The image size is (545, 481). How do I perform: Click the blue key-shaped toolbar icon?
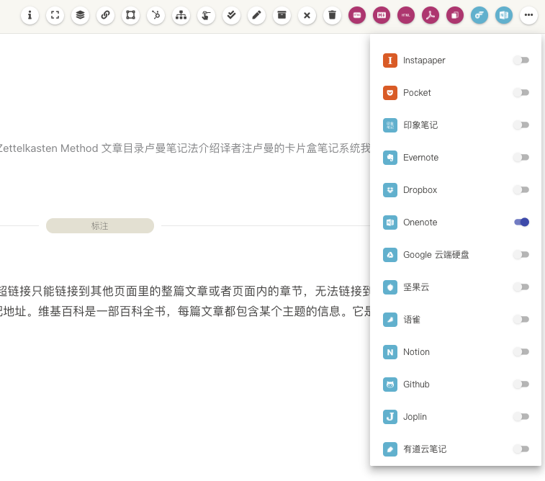pos(479,15)
